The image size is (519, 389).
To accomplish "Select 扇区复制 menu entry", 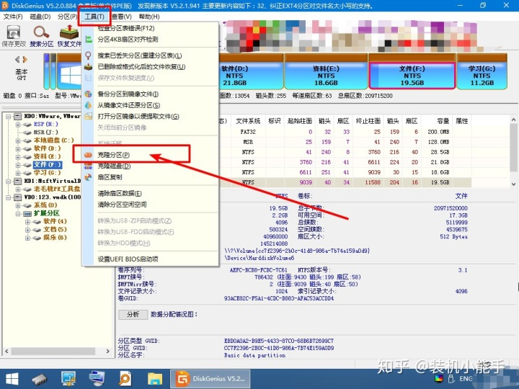I will click(110, 177).
